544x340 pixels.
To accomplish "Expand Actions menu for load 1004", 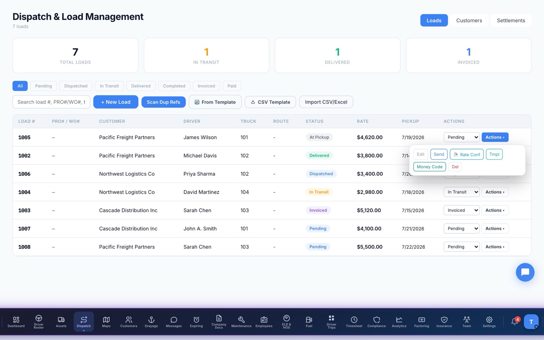I will coord(495,192).
